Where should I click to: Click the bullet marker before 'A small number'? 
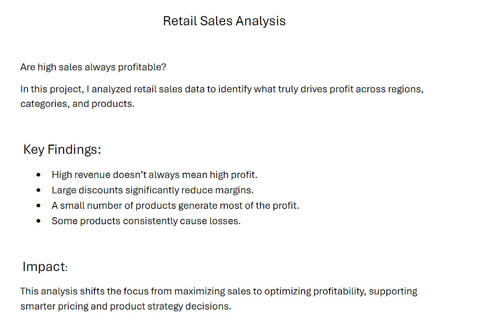pos(39,206)
